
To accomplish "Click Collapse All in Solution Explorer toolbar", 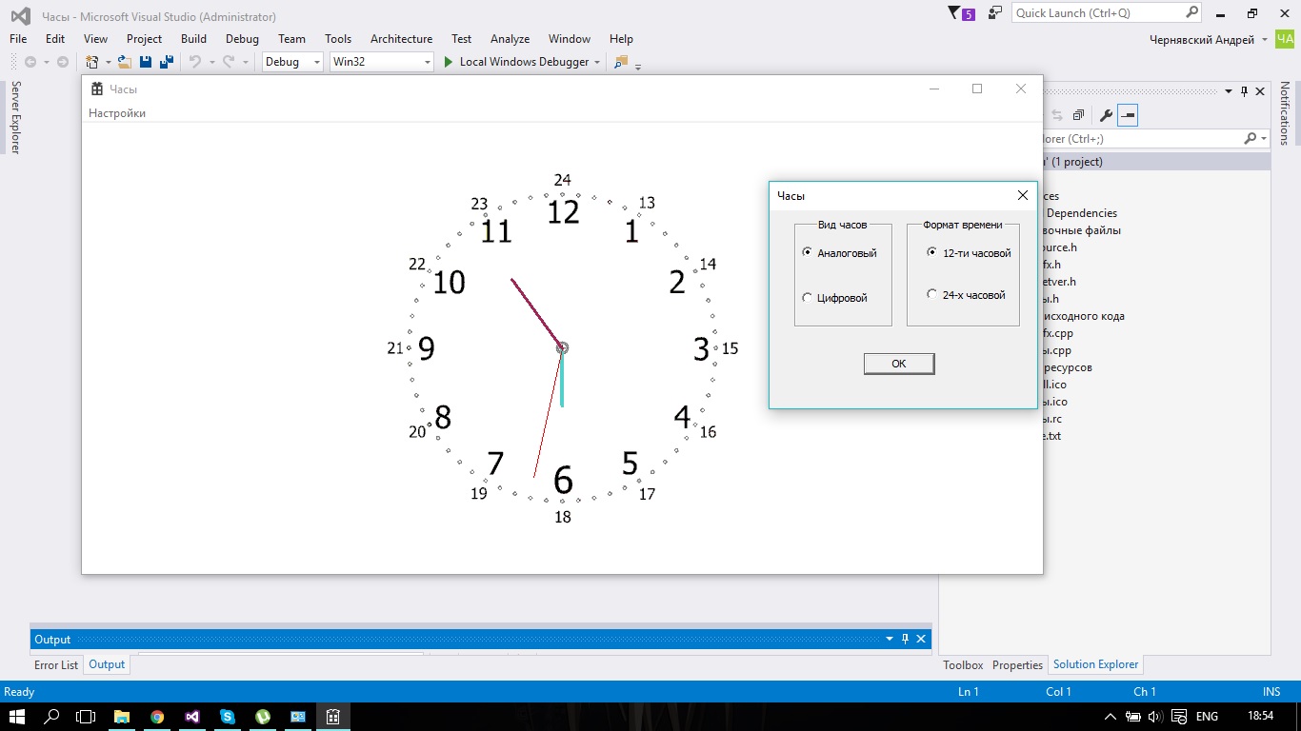I will click(x=1078, y=115).
